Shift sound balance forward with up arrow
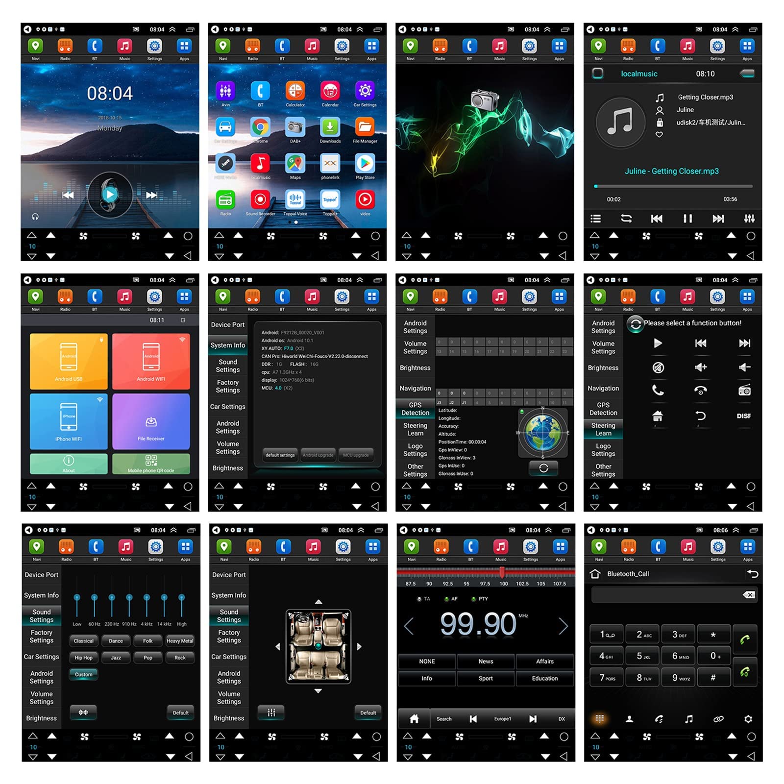Image resolution: width=784 pixels, height=784 pixels. (318, 602)
